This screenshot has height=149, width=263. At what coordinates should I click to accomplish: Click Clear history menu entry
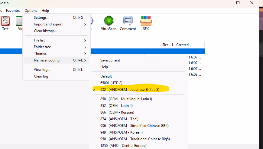tap(45, 31)
